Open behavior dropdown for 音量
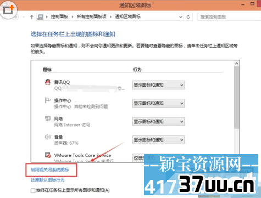The image size is (261, 198). (158, 140)
